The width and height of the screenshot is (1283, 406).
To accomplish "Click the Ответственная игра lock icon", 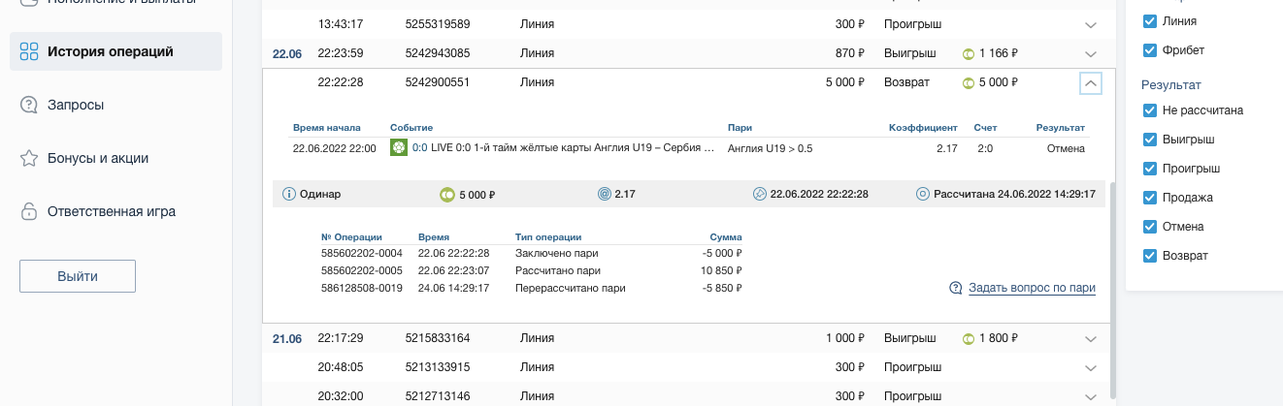I will [x=29, y=211].
